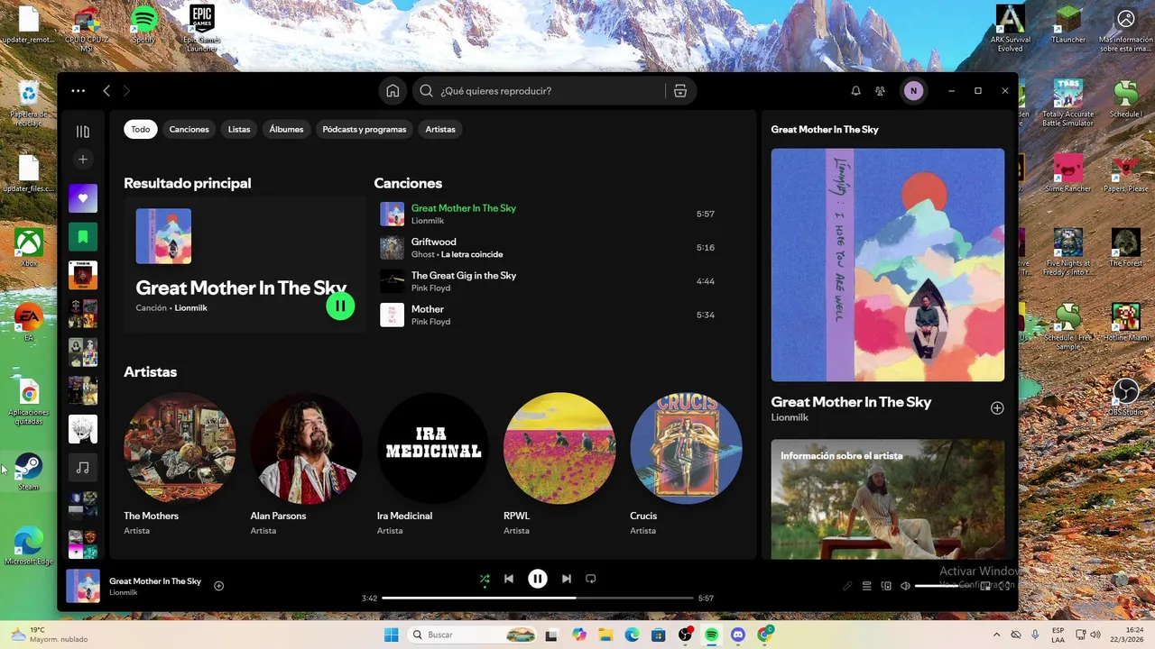Create a new playlist with plus icon
Screen dimensions: 1155x649
83,160
